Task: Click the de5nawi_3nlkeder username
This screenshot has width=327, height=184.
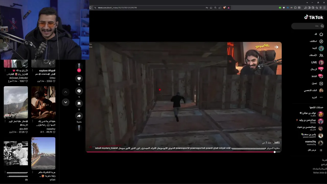Action: tap(19, 78)
